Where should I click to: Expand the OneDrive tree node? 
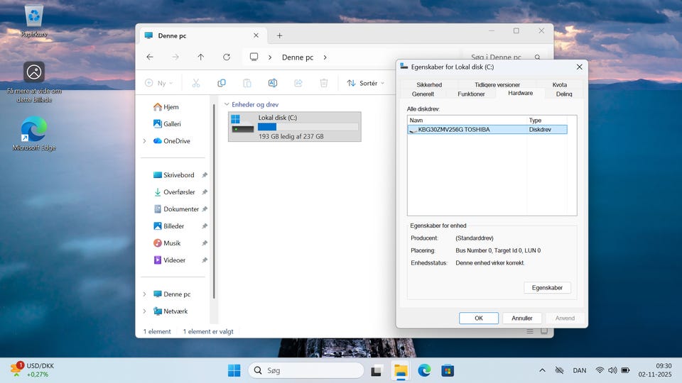tap(144, 141)
